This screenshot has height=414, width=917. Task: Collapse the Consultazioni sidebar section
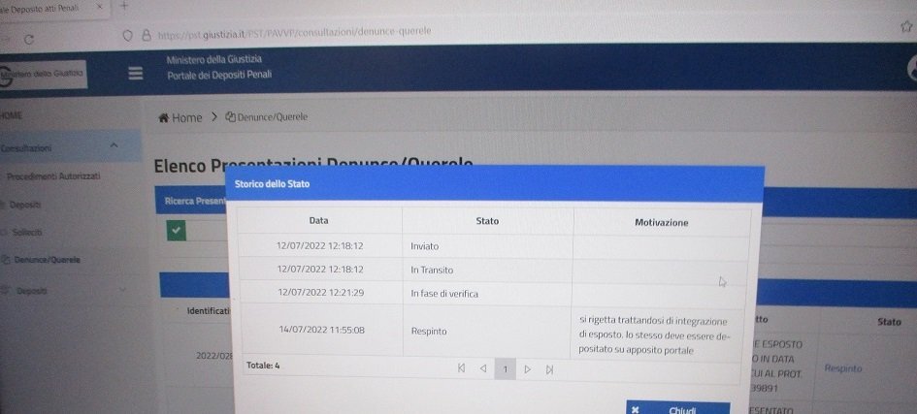(113, 146)
